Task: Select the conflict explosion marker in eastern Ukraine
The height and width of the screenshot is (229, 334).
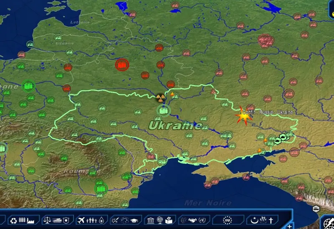Action: pos(244,116)
